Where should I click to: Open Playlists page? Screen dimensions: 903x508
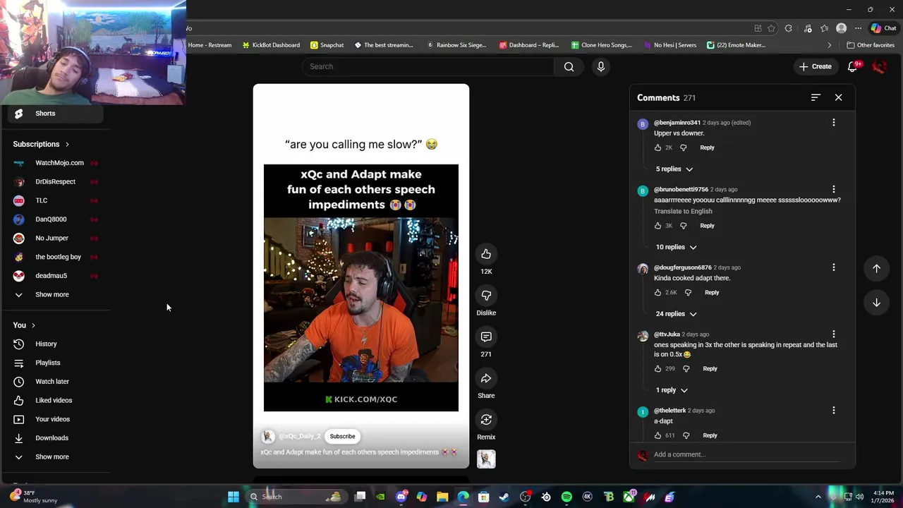coord(56,363)
